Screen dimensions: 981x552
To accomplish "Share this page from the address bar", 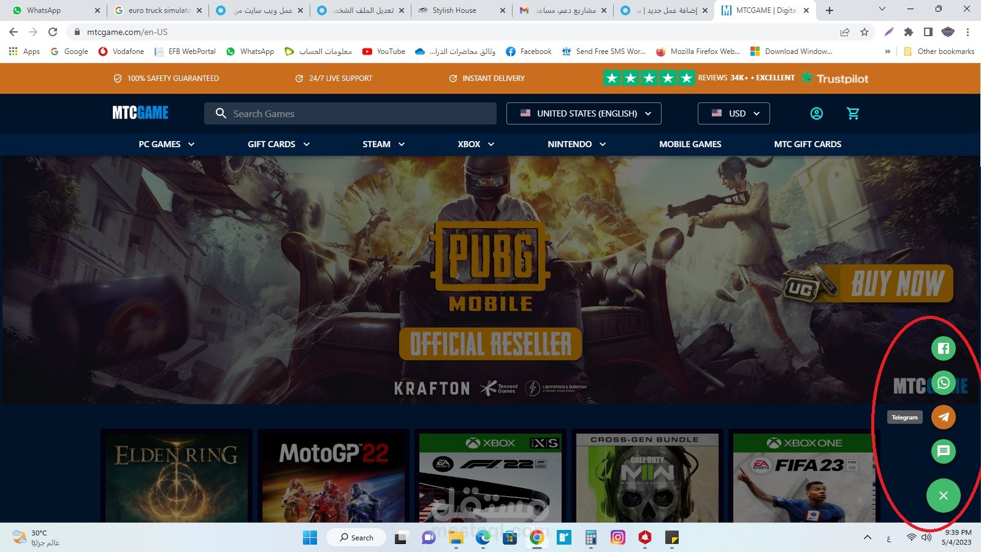I will click(x=845, y=32).
